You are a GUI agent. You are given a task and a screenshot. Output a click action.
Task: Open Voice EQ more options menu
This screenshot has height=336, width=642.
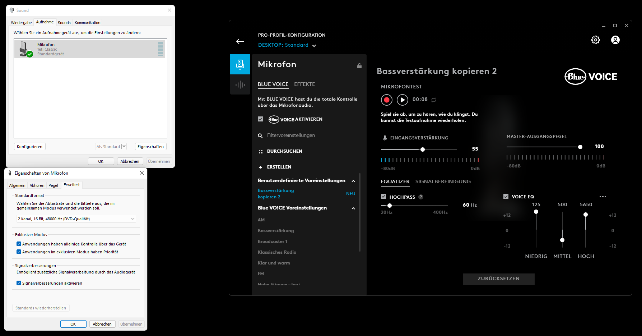(x=603, y=197)
